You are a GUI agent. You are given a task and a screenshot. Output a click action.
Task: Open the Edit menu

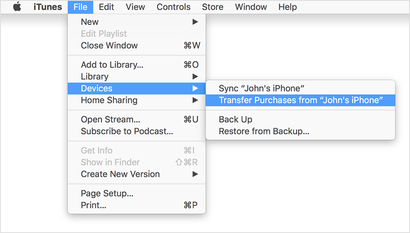pyautogui.click(x=107, y=7)
